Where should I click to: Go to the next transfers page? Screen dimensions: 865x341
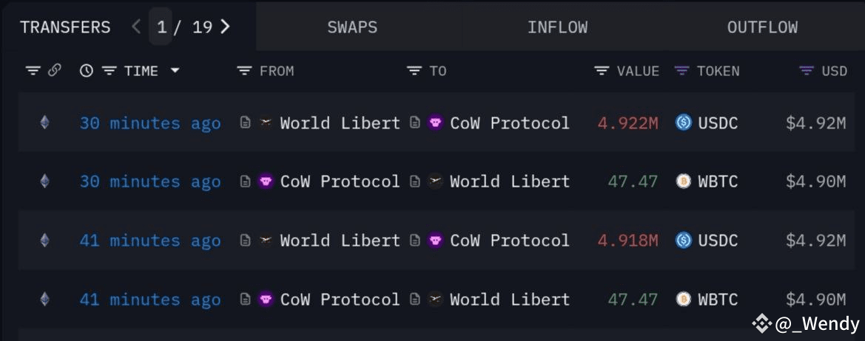point(226,27)
